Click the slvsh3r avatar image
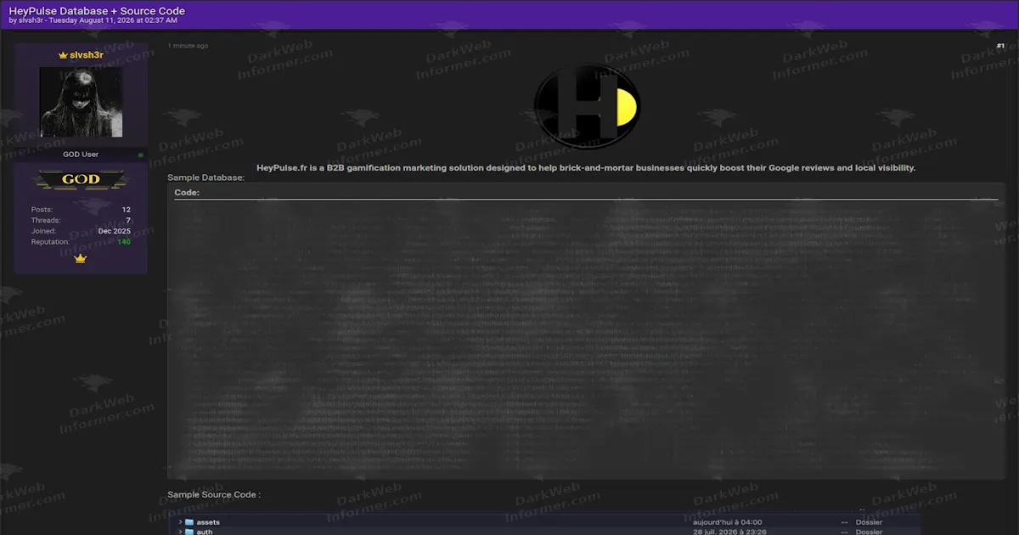Image resolution: width=1019 pixels, height=535 pixels. tap(81, 103)
